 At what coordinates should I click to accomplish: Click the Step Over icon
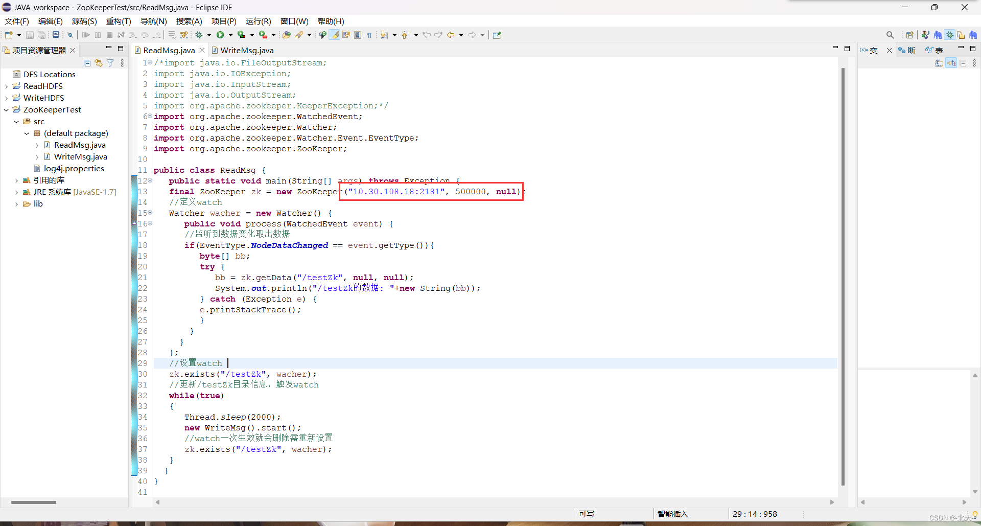pyautogui.click(x=145, y=35)
